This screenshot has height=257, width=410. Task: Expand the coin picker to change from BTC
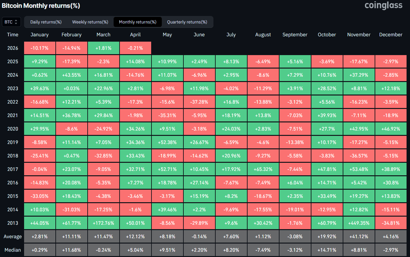pyautogui.click(x=11, y=22)
